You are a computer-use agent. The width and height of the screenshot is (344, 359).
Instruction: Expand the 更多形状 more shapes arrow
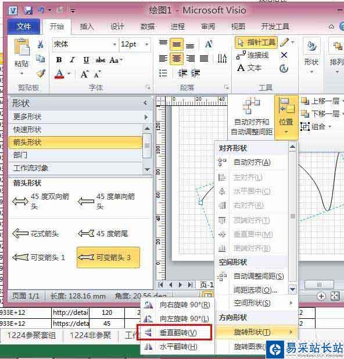click(x=146, y=117)
